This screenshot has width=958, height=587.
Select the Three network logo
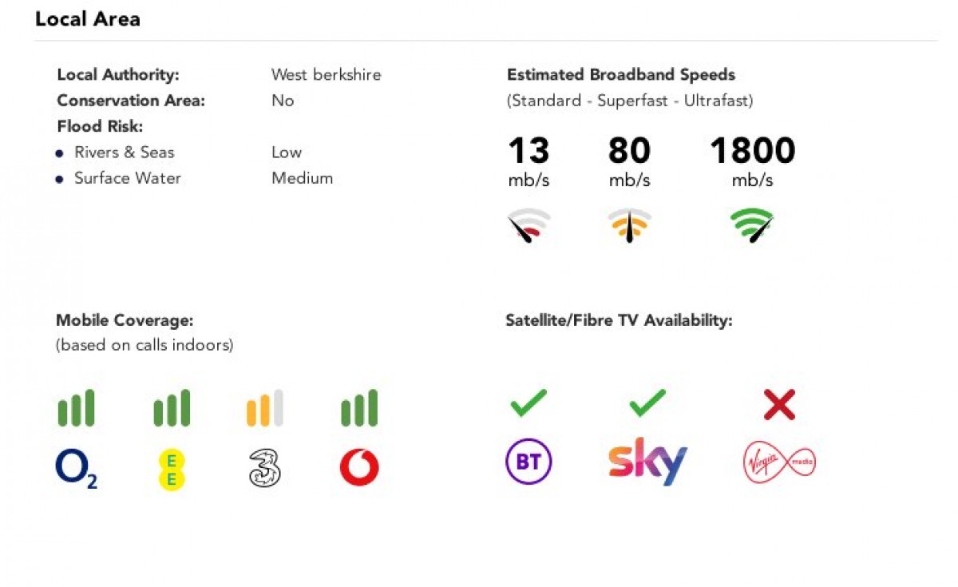pyautogui.click(x=264, y=468)
